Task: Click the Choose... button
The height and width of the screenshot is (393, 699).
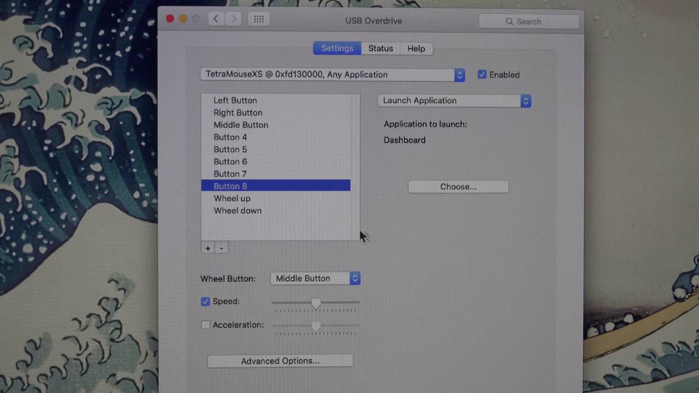Action: click(458, 187)
